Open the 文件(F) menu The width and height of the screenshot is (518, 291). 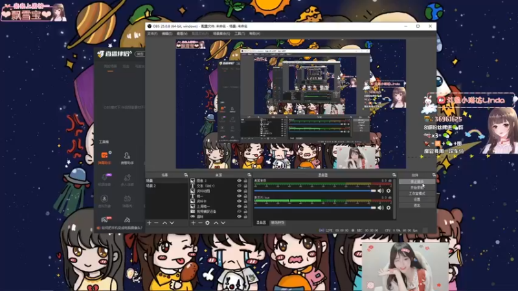click(x=152, y=34)
